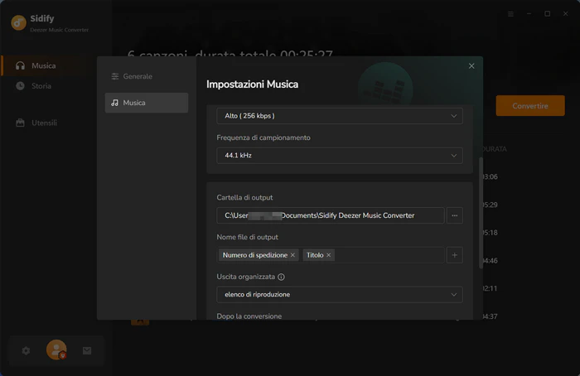
Task: Click the clock icon beside Storia
Action: coord(21,86)
